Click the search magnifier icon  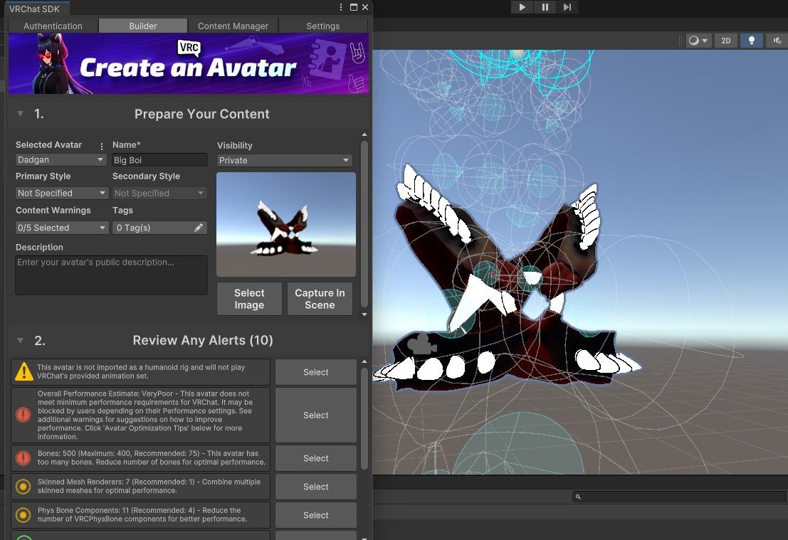click(579, 497)
